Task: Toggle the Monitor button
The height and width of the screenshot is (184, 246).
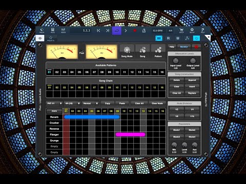Action: click(x=184, y=47)
